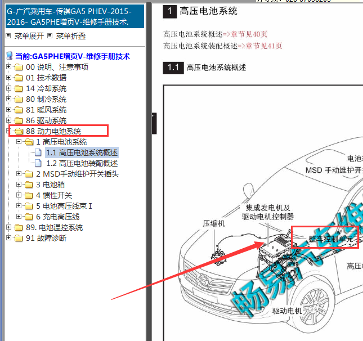Click page icon of 1.1 高压电池系统概述

point(38,152)
